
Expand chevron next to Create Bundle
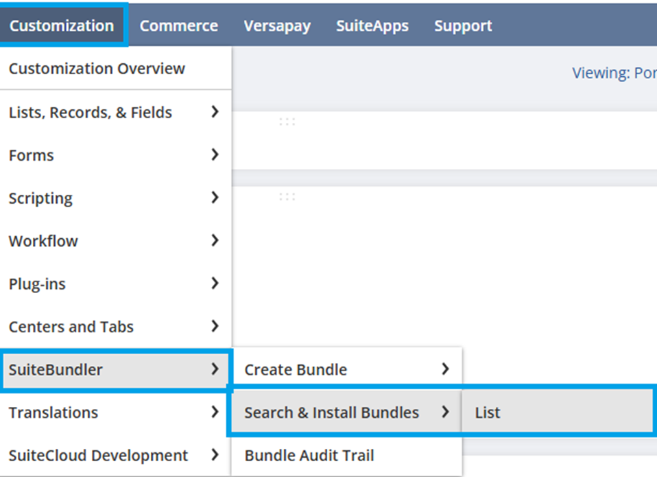point(445,369)
